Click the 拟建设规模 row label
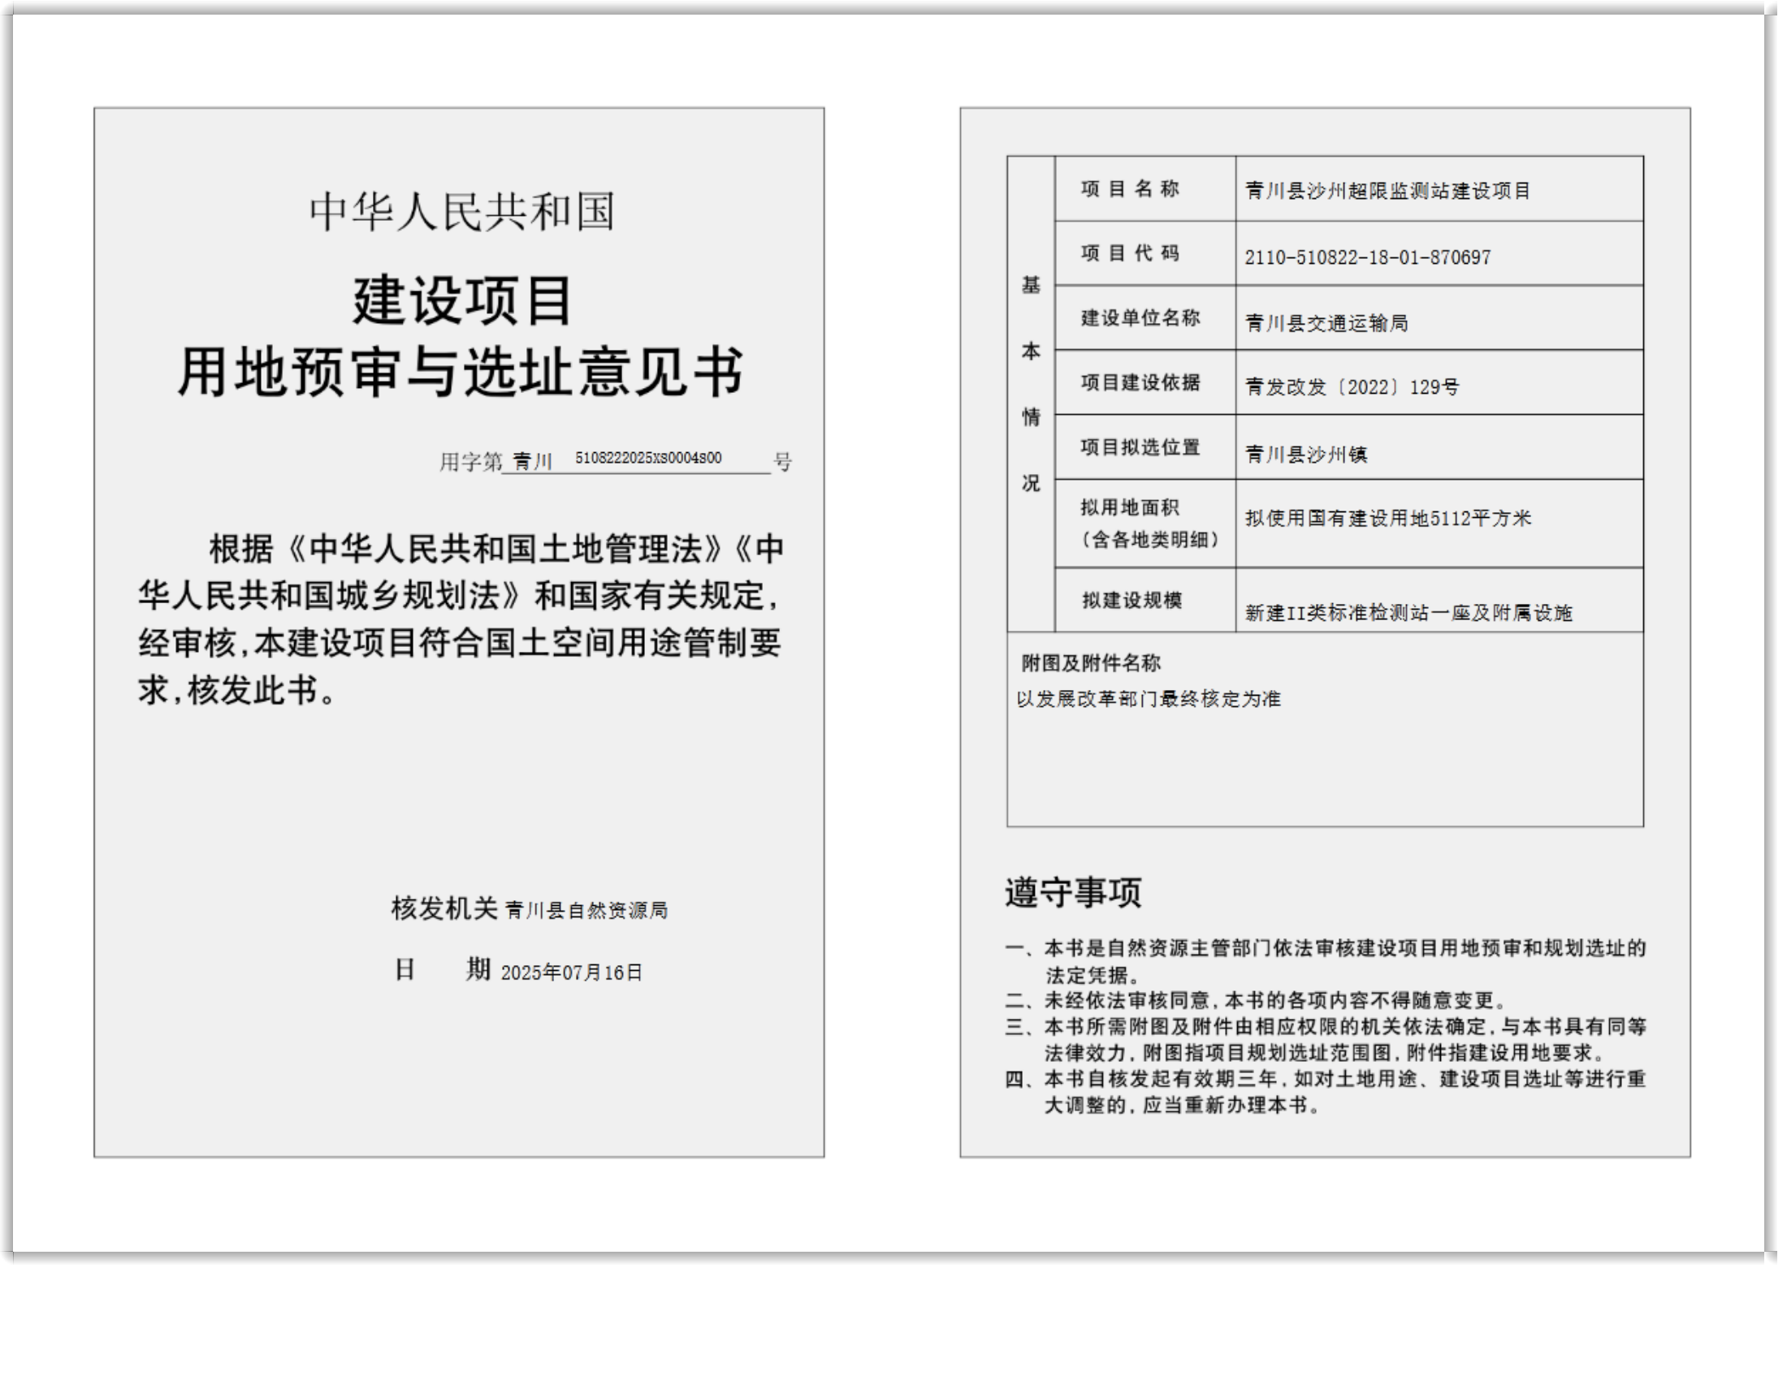Viewport: 1787px width, 1380px height. pos(1131,600)
